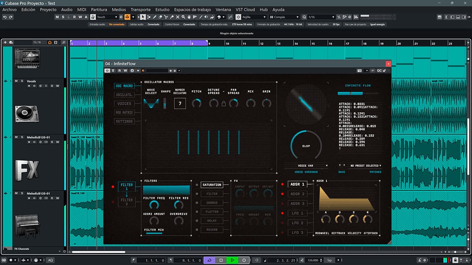Open the 1/16 quantize preset dropdown
This screenshot has width=472, height=265.
[x=321, y=17]
